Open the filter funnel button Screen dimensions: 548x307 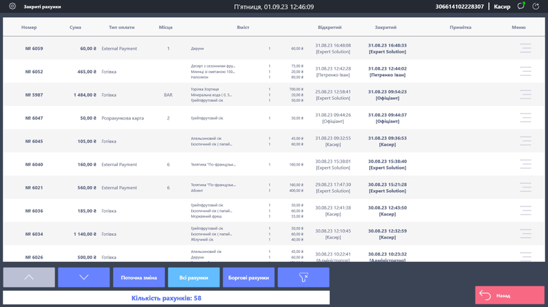point(303,278)
